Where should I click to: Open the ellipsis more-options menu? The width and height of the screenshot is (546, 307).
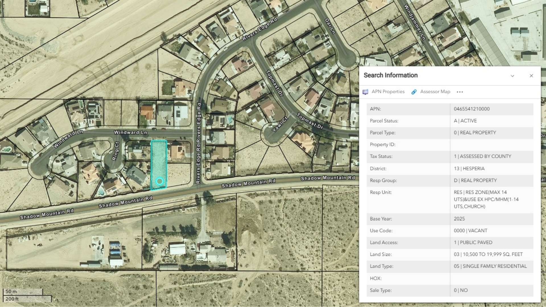pos(460,92)
